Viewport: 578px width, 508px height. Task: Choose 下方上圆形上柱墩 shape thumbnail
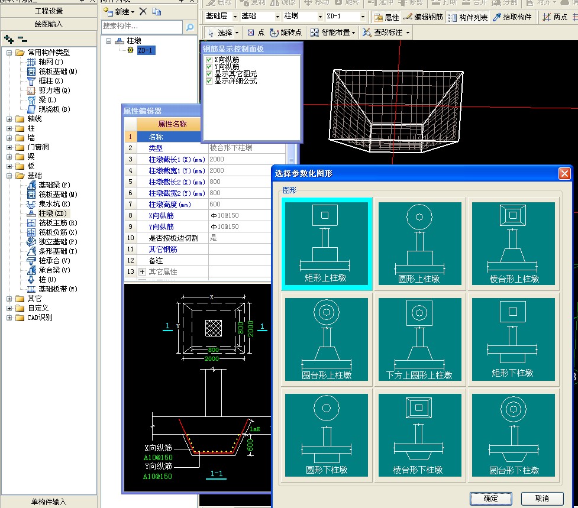(420, 339)
